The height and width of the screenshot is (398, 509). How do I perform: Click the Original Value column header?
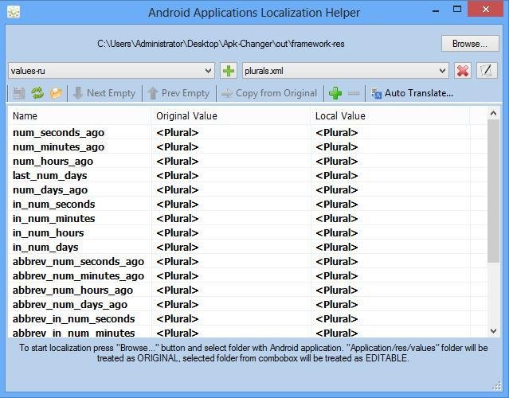click(x=231, y=115)
